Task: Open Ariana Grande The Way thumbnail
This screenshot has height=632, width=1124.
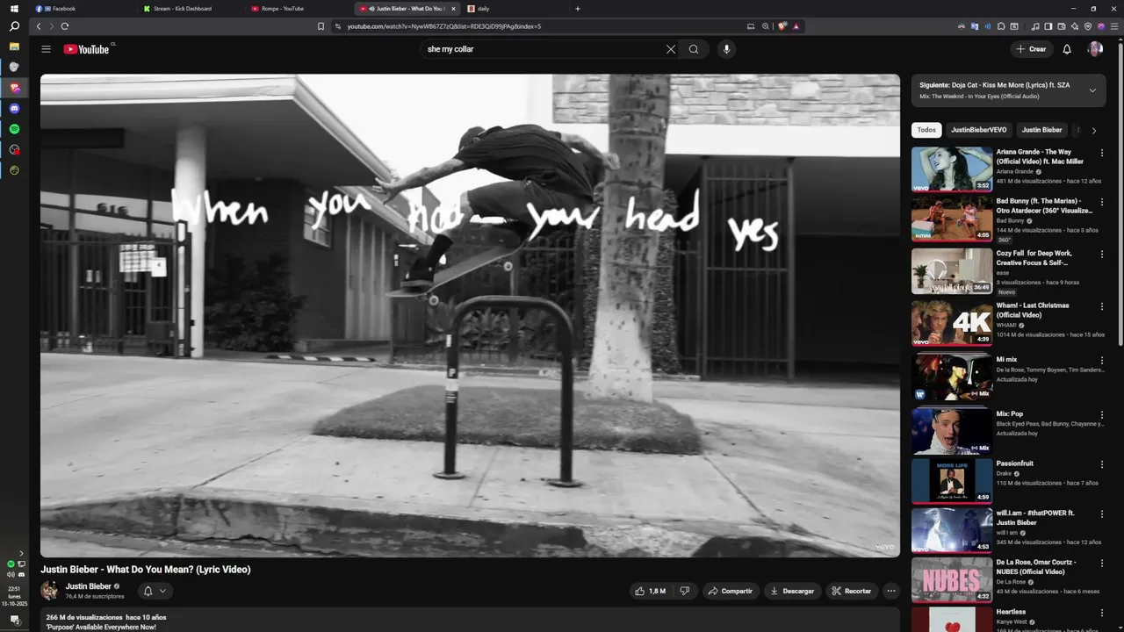Action: coord(952,169)
